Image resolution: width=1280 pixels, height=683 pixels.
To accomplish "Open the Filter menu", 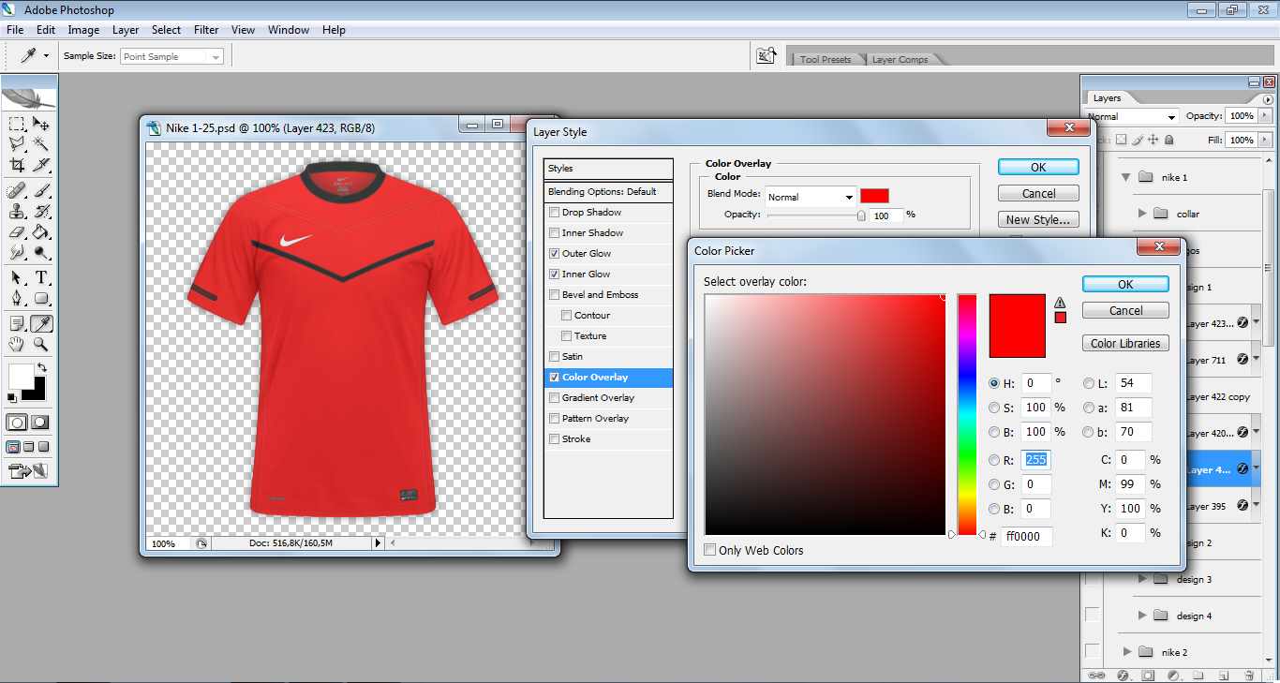I will [x=206, y=30].
